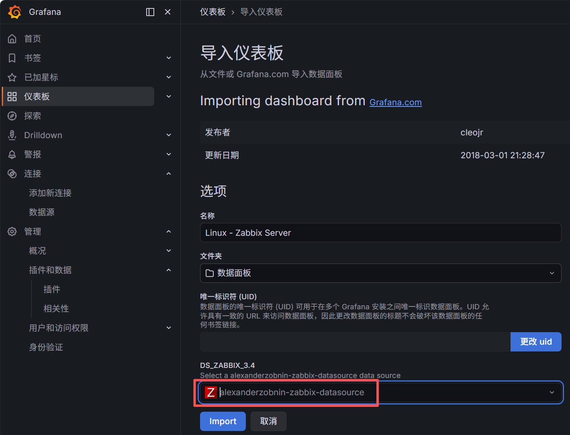
Task: Expand the 仪表板 section chevron
Action: click(169, 96)
